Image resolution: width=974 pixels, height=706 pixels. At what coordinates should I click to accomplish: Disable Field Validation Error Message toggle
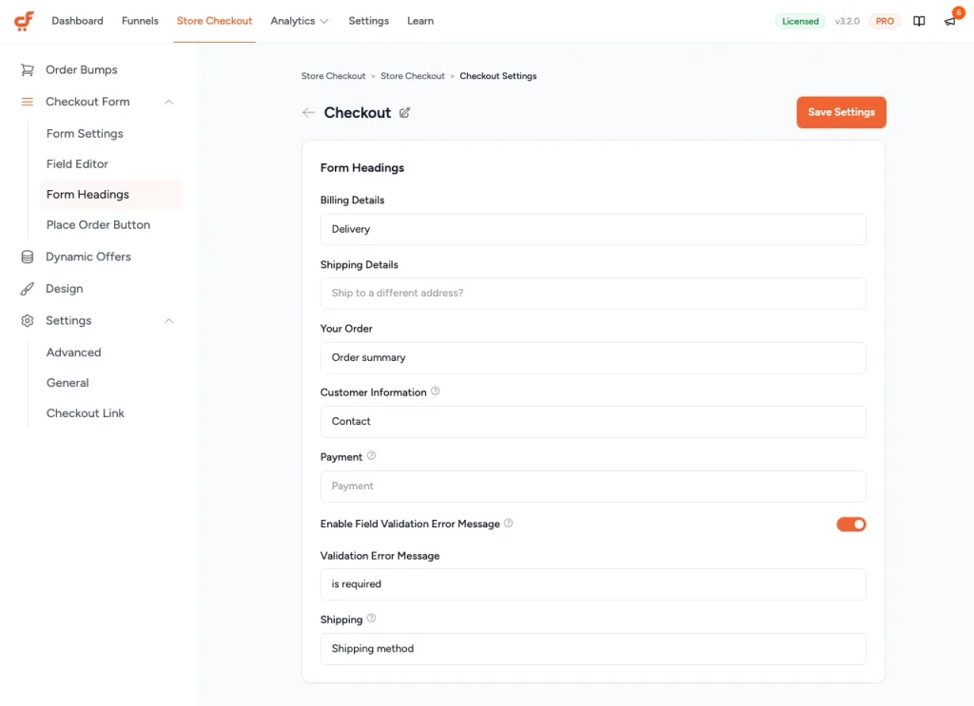coord(851,525)
